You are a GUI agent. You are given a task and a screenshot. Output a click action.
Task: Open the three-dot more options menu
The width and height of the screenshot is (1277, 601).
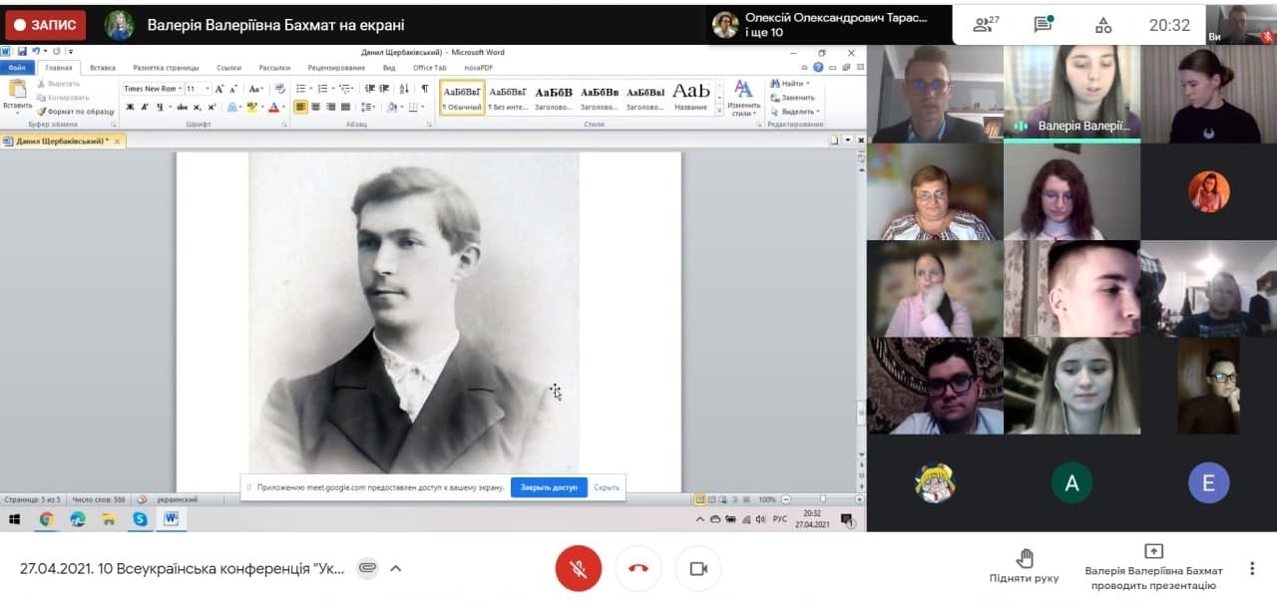[x=1252, y=568]
